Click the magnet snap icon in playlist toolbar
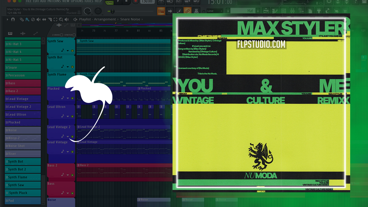This screenshot has width=368, height=207. [x=13, y=20]
